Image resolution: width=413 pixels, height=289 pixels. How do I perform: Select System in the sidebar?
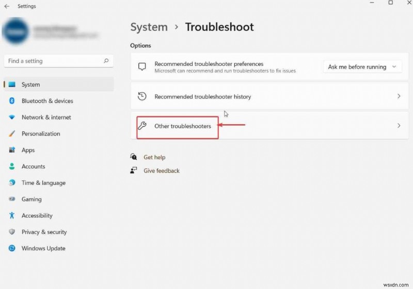click(x=59, y=84)
